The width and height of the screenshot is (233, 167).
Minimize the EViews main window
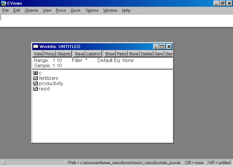(216, 3)
